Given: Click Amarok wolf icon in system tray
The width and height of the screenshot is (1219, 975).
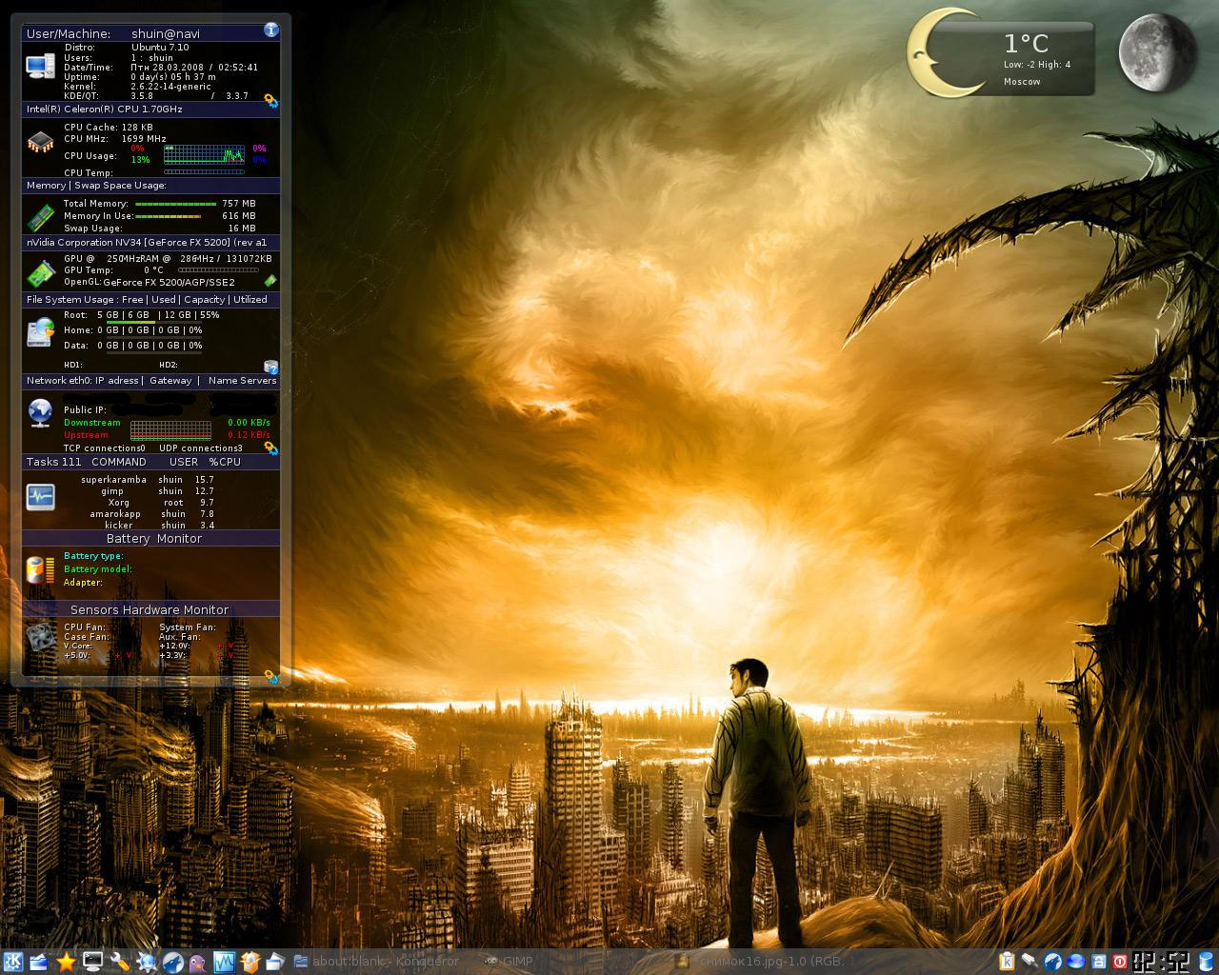Looking at the screenshot, I should pos(1053,962).
